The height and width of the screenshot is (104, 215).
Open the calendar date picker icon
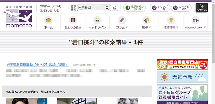(115, 8)
